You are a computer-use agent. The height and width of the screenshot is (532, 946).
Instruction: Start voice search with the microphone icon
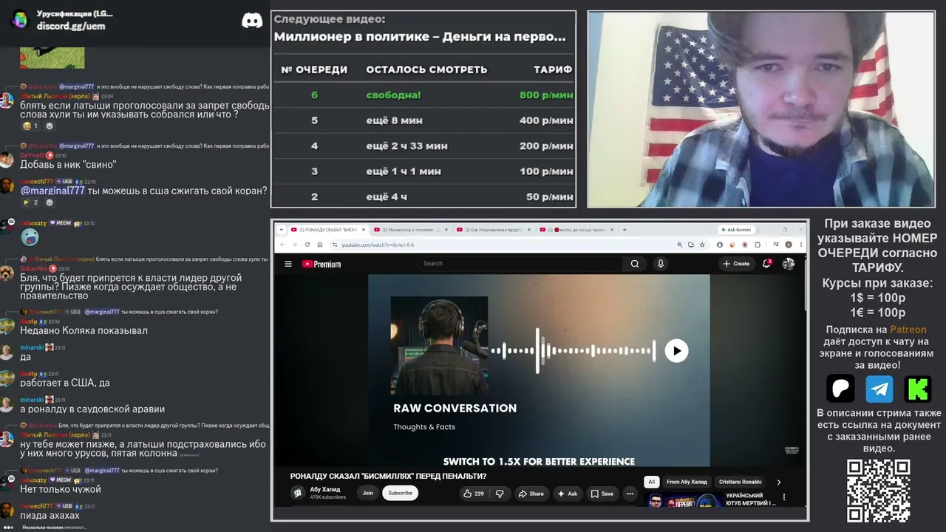point(661,264)
